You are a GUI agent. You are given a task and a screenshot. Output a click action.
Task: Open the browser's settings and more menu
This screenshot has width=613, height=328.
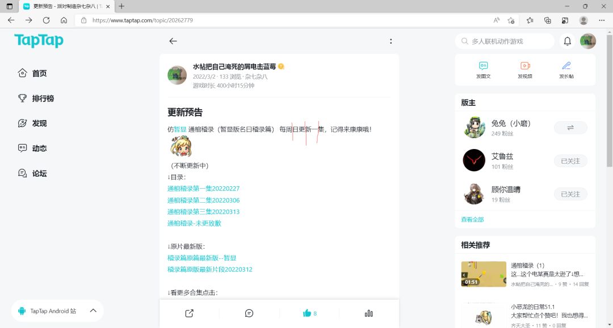click(602, 20)
